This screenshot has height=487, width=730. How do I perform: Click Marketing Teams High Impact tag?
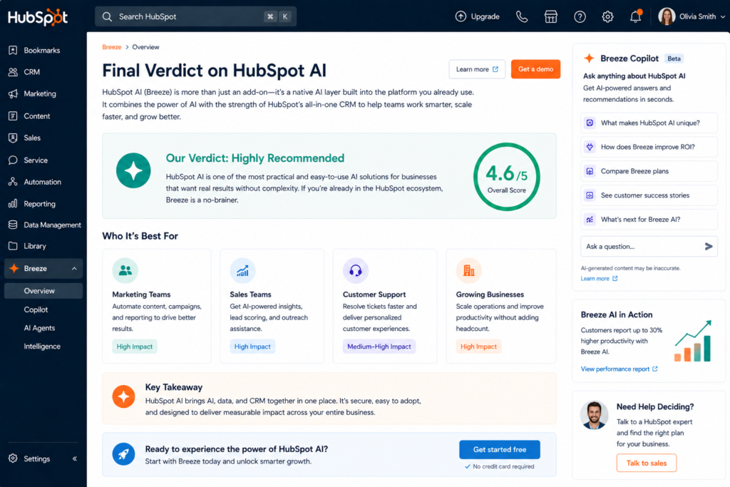[135, 347]
